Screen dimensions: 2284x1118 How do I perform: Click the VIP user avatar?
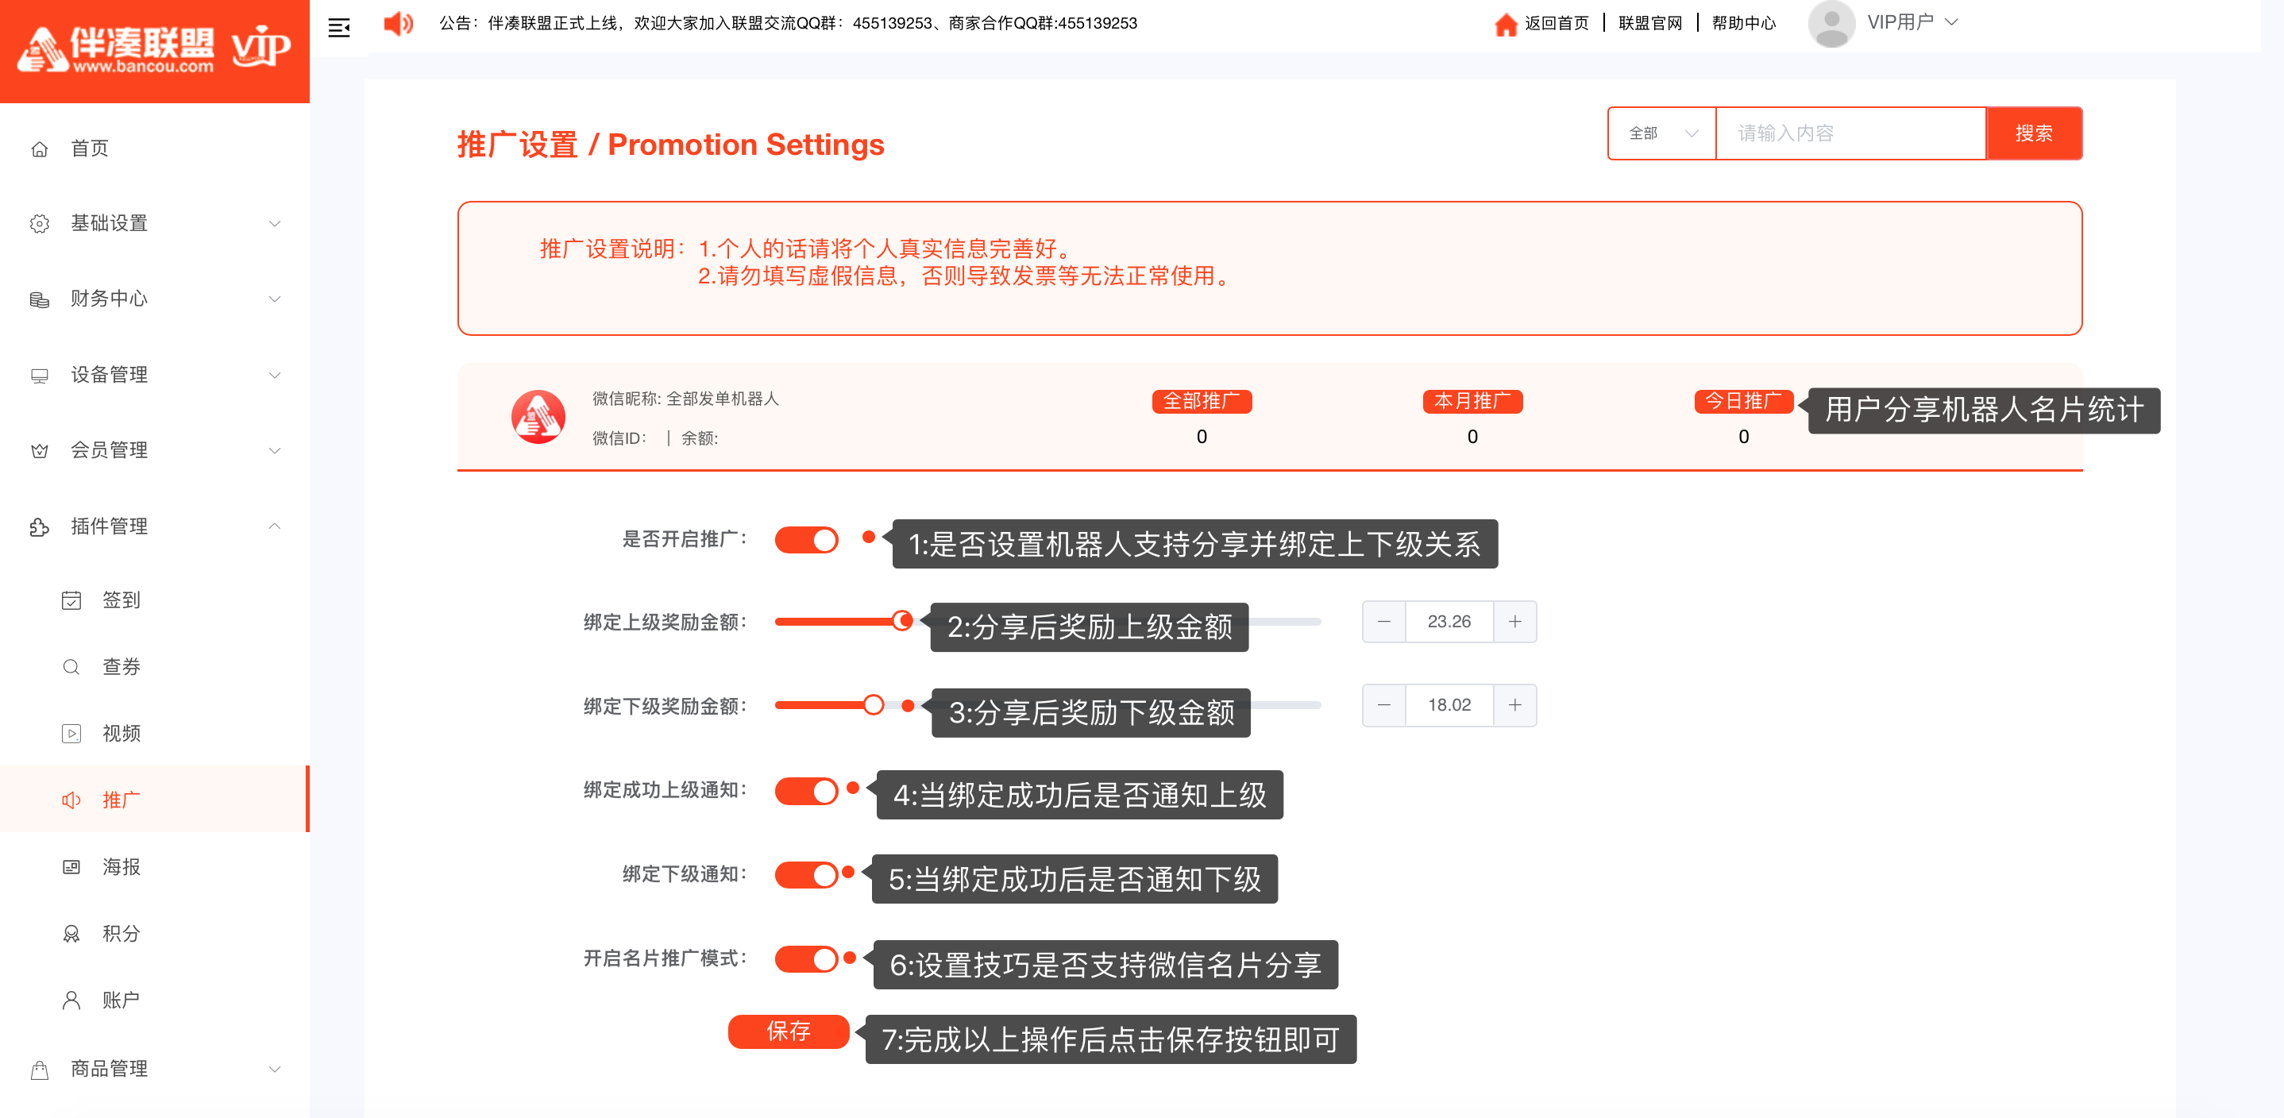point(1831,24)
